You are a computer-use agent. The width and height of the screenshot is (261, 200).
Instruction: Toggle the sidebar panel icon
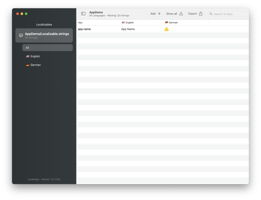83,14
